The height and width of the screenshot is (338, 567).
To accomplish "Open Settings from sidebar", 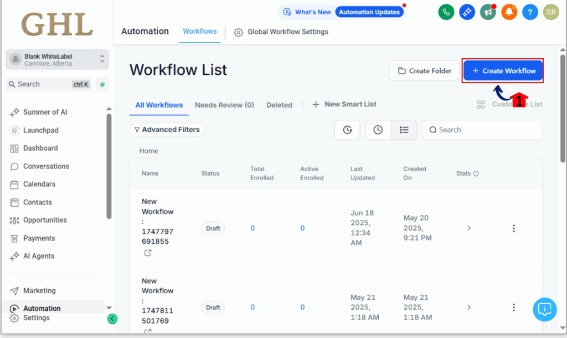I will pos(37,317).
